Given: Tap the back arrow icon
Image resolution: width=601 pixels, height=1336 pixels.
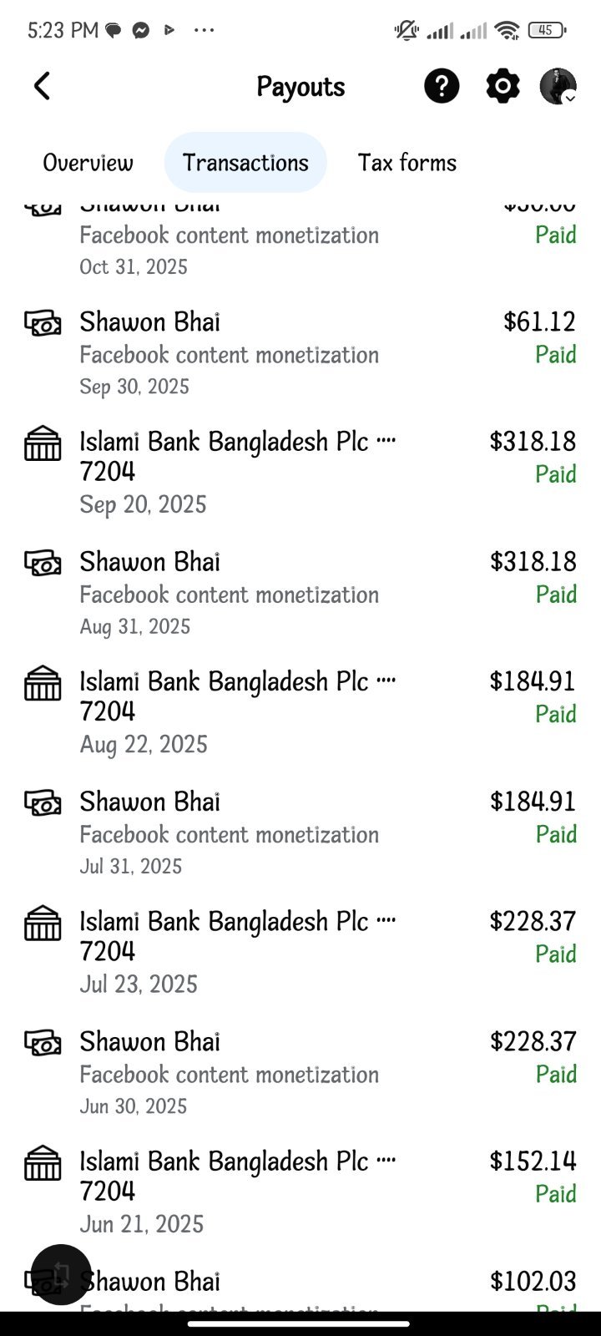Looking at the screenshot, I should tap(42, 86).
